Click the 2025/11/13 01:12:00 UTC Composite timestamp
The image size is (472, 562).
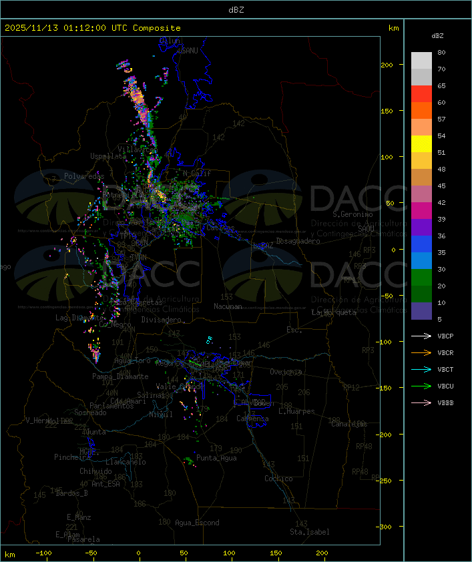coord(93,28)
